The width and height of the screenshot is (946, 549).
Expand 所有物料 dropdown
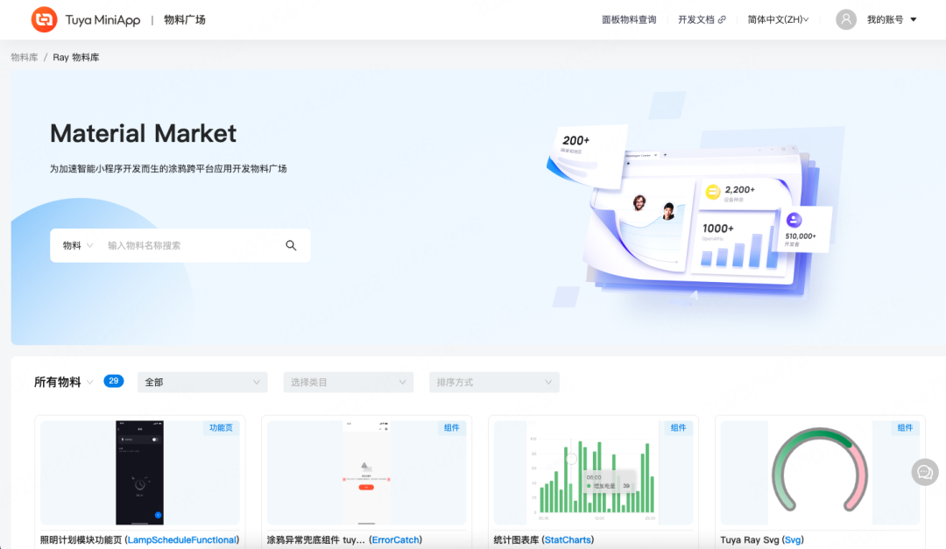[x=63, y=382]
